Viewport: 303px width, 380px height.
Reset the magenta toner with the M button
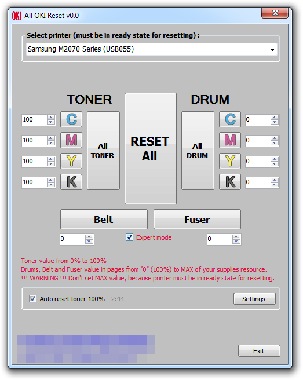click(x=71, y=140)
